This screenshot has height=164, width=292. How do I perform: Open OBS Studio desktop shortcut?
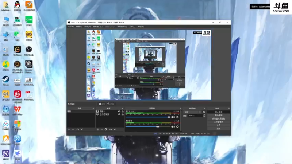[x=29, y=51]
